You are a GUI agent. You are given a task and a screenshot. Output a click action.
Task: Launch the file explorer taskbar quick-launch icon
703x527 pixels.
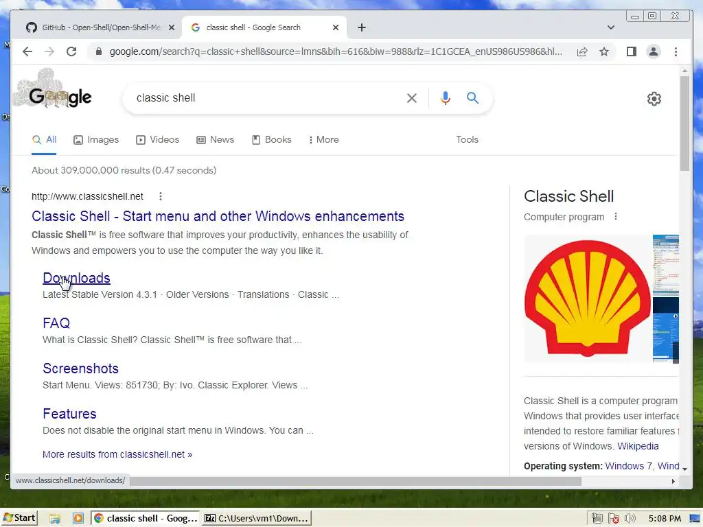[x=55, y=519]
